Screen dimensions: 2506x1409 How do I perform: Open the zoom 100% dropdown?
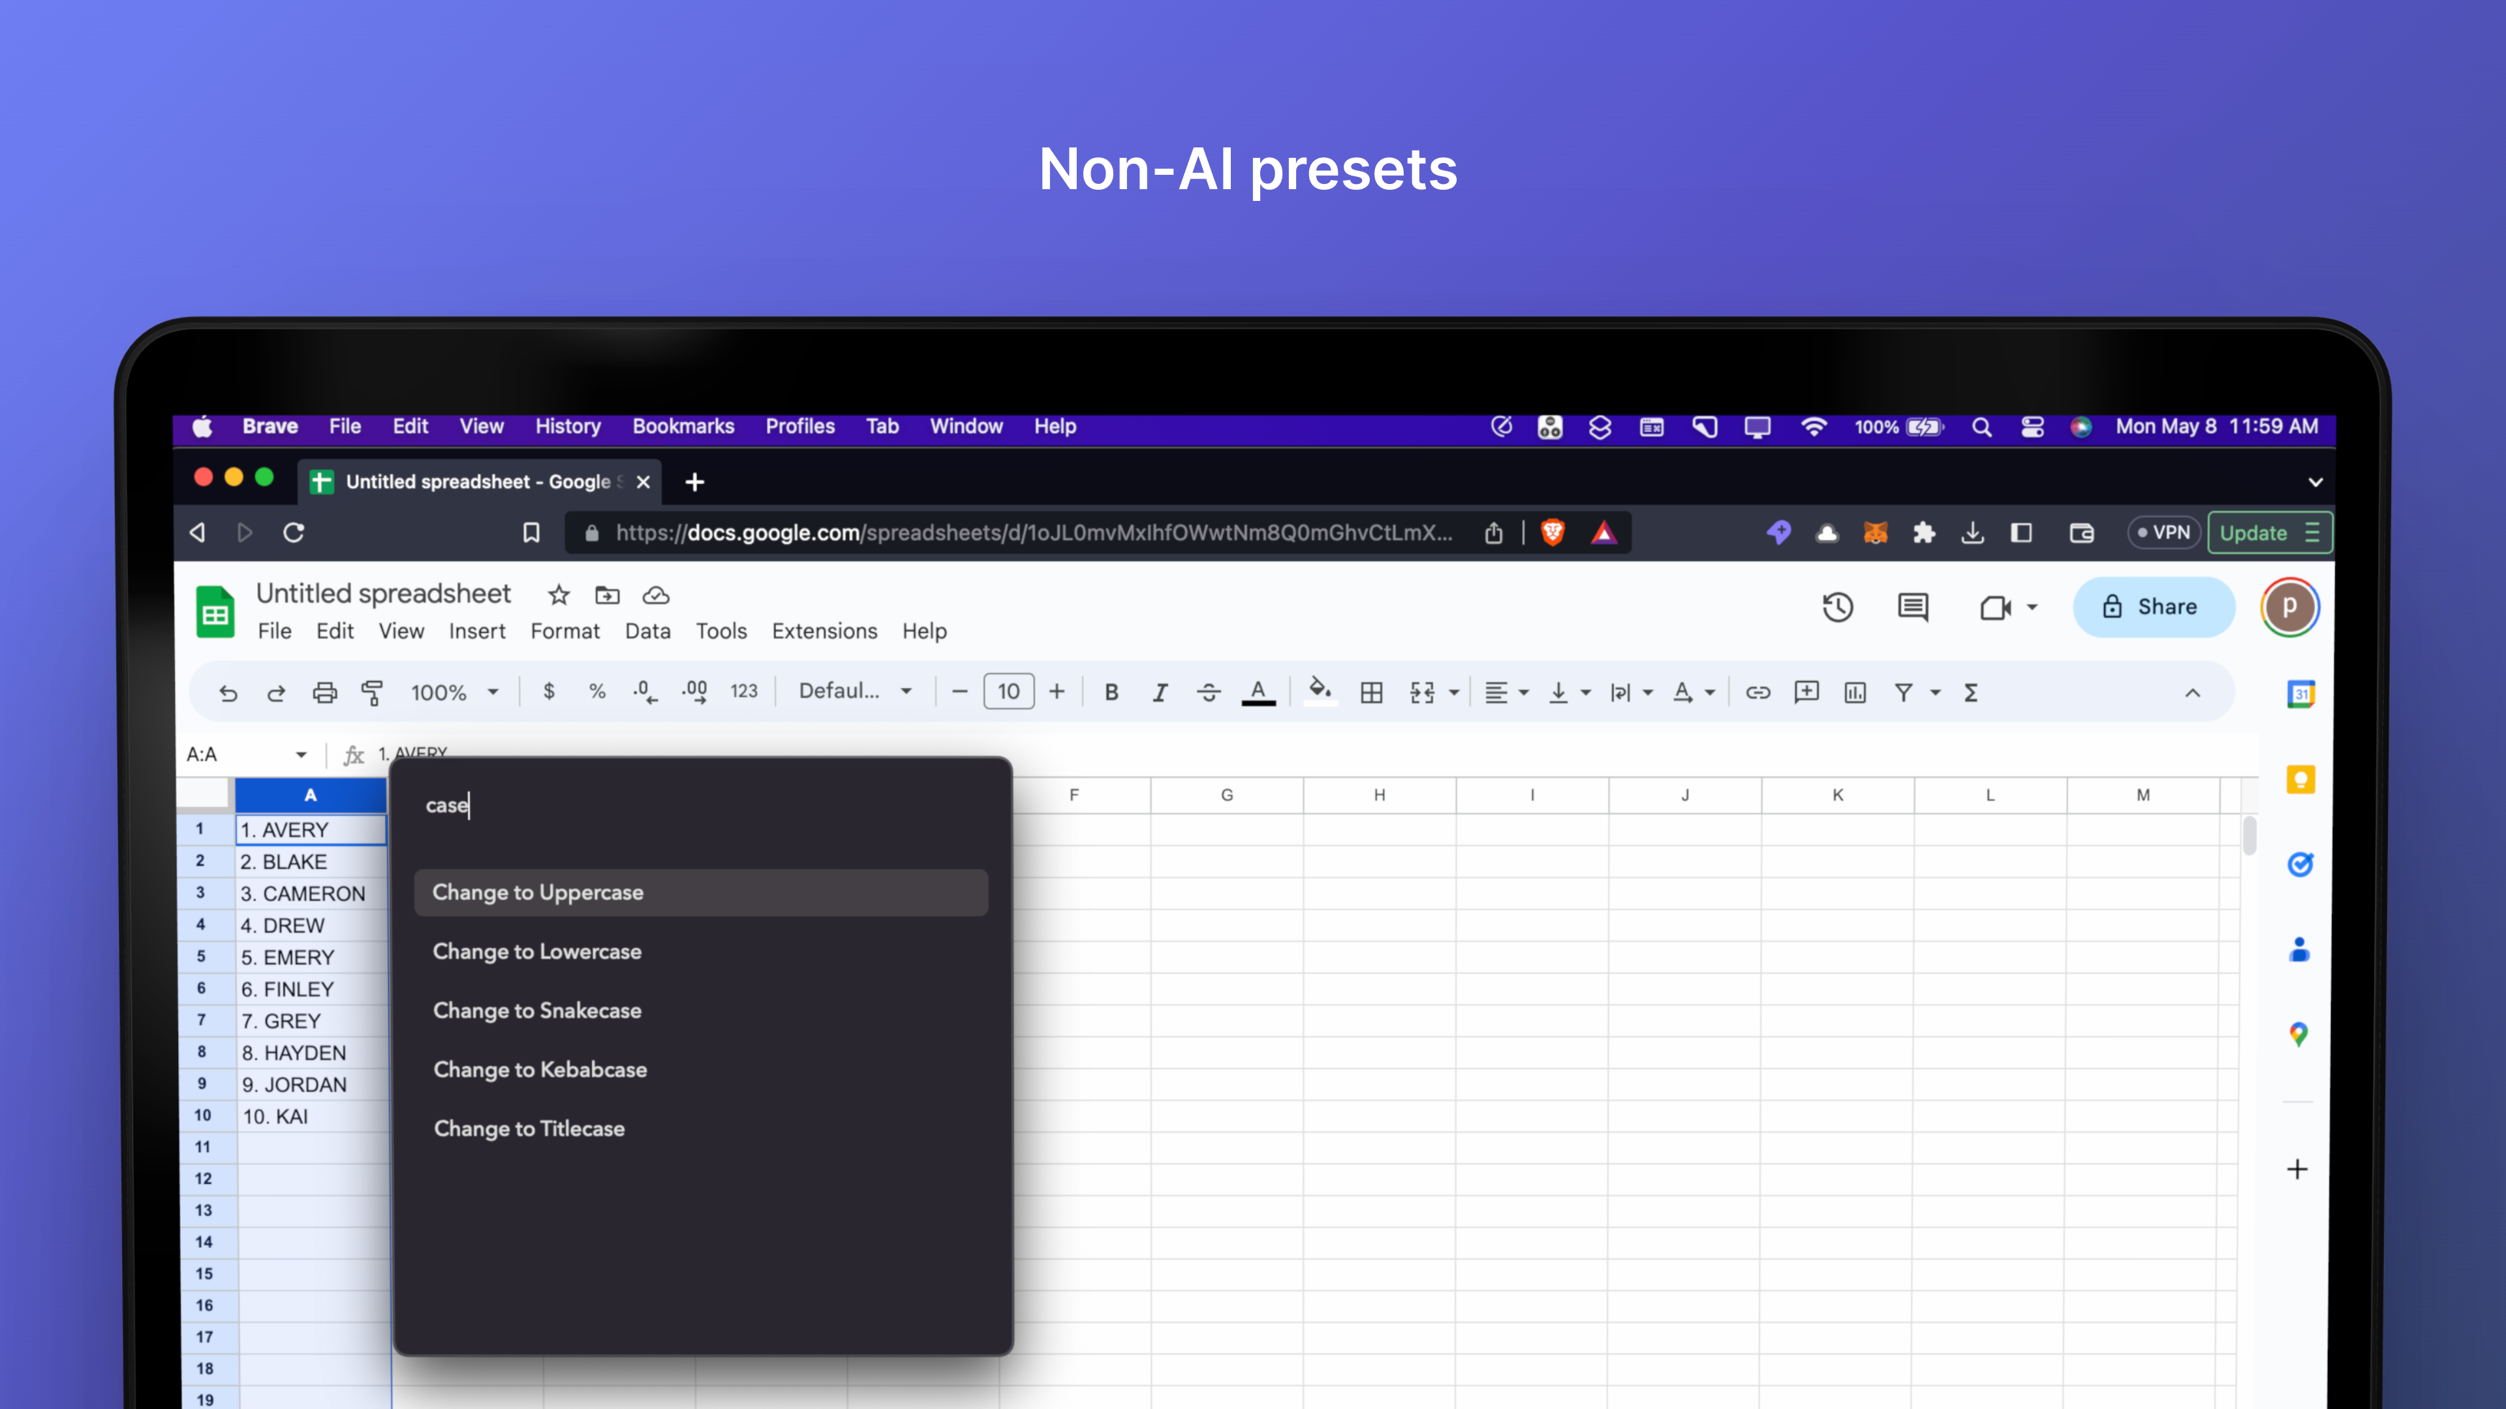click(454, 692)
